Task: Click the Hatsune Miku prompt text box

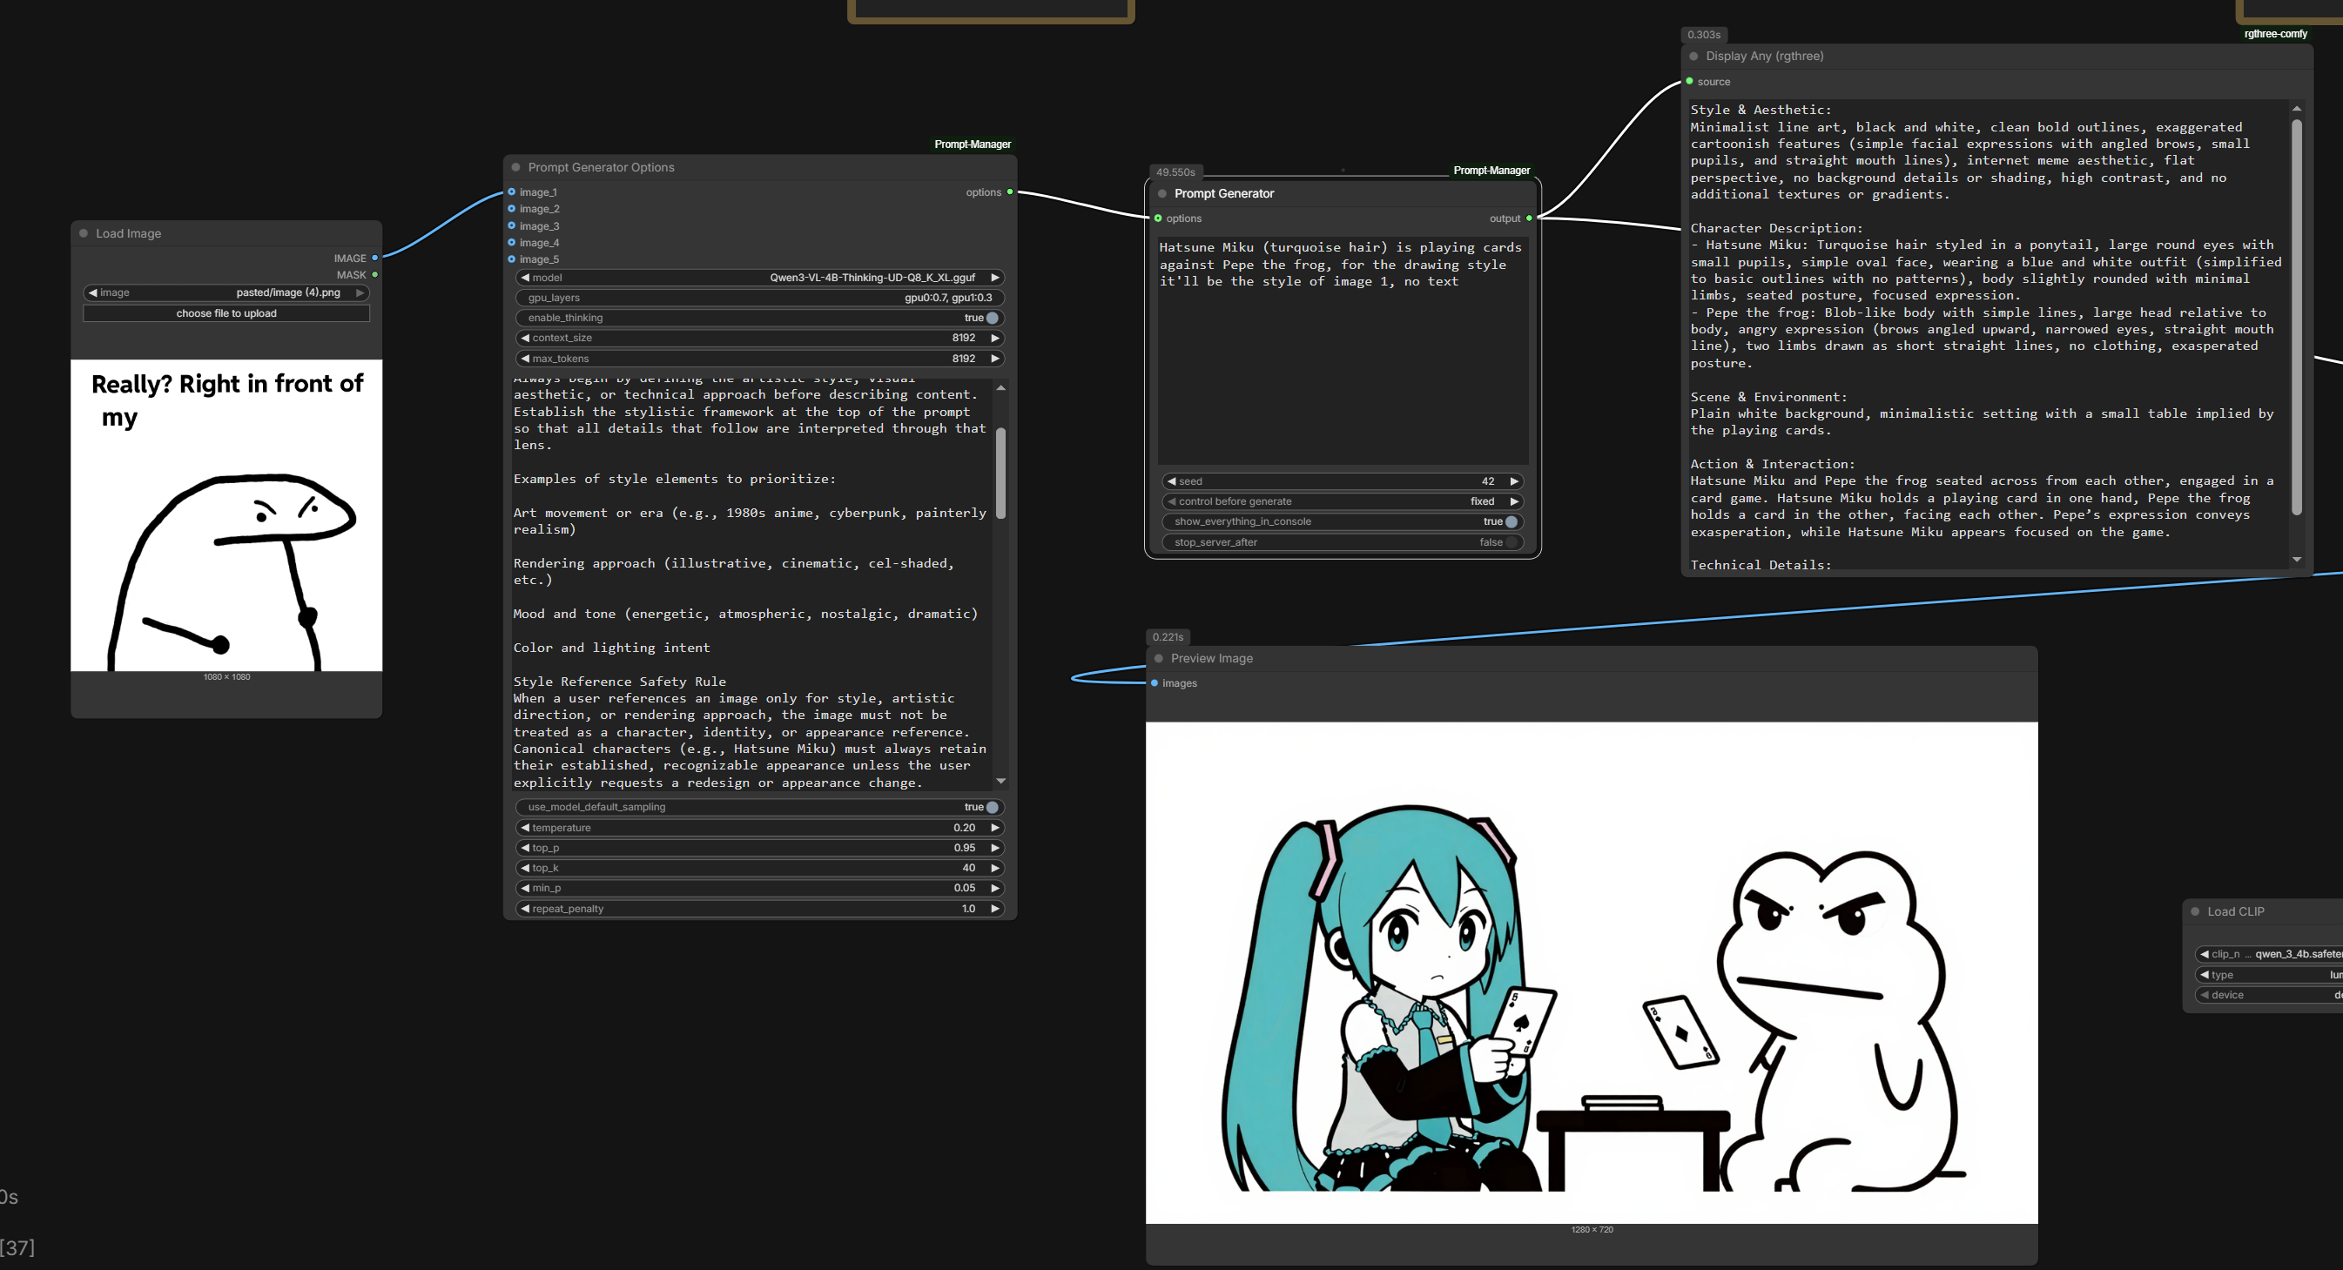Action: (x=1343, y=350)
